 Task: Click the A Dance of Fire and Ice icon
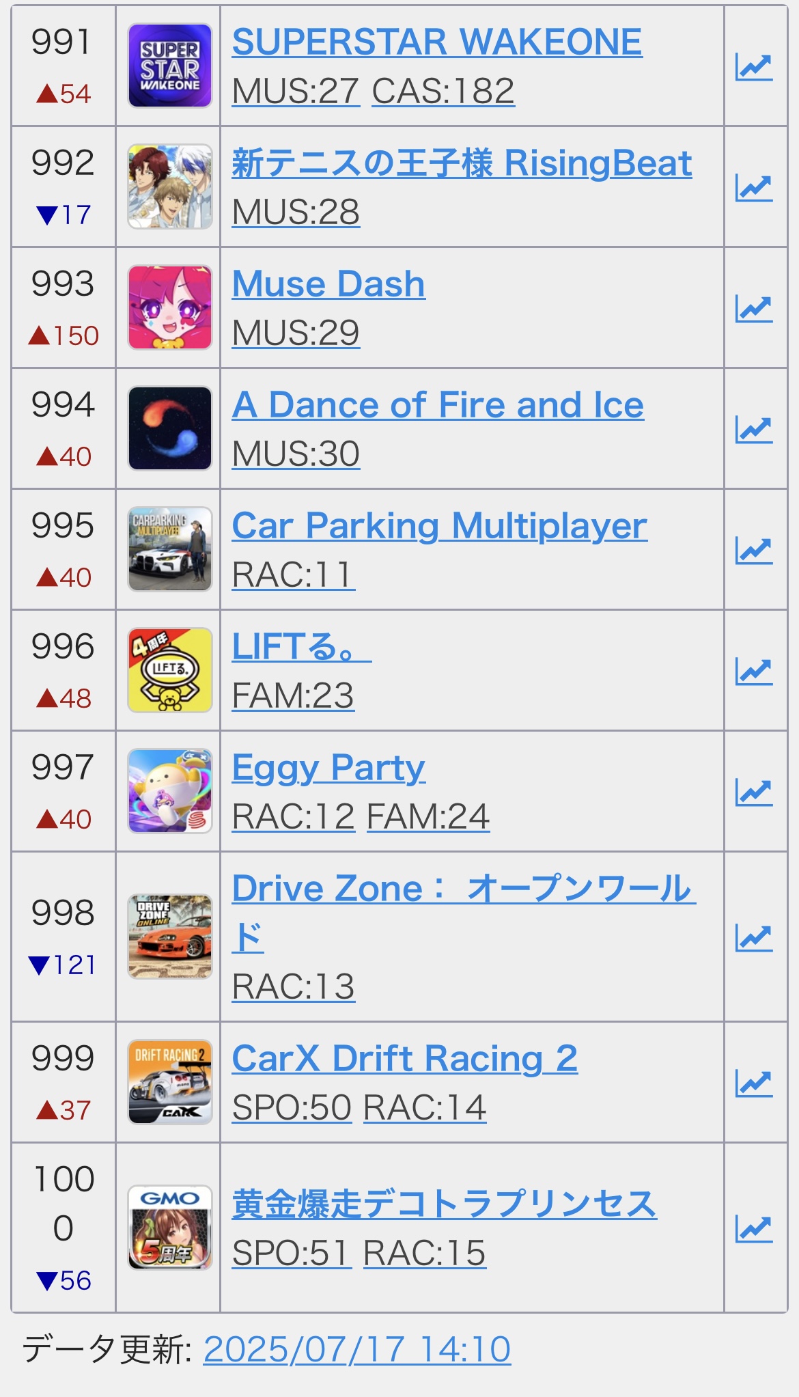(x=170, y=428)
